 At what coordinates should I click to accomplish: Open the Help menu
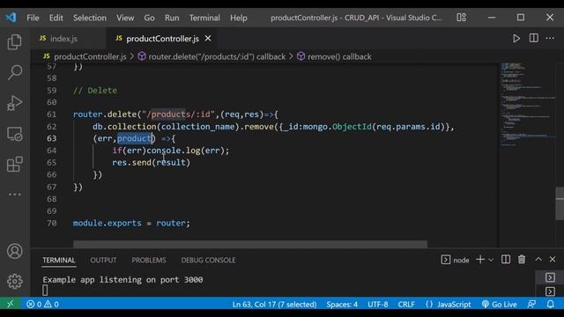(x=239, y=18)
